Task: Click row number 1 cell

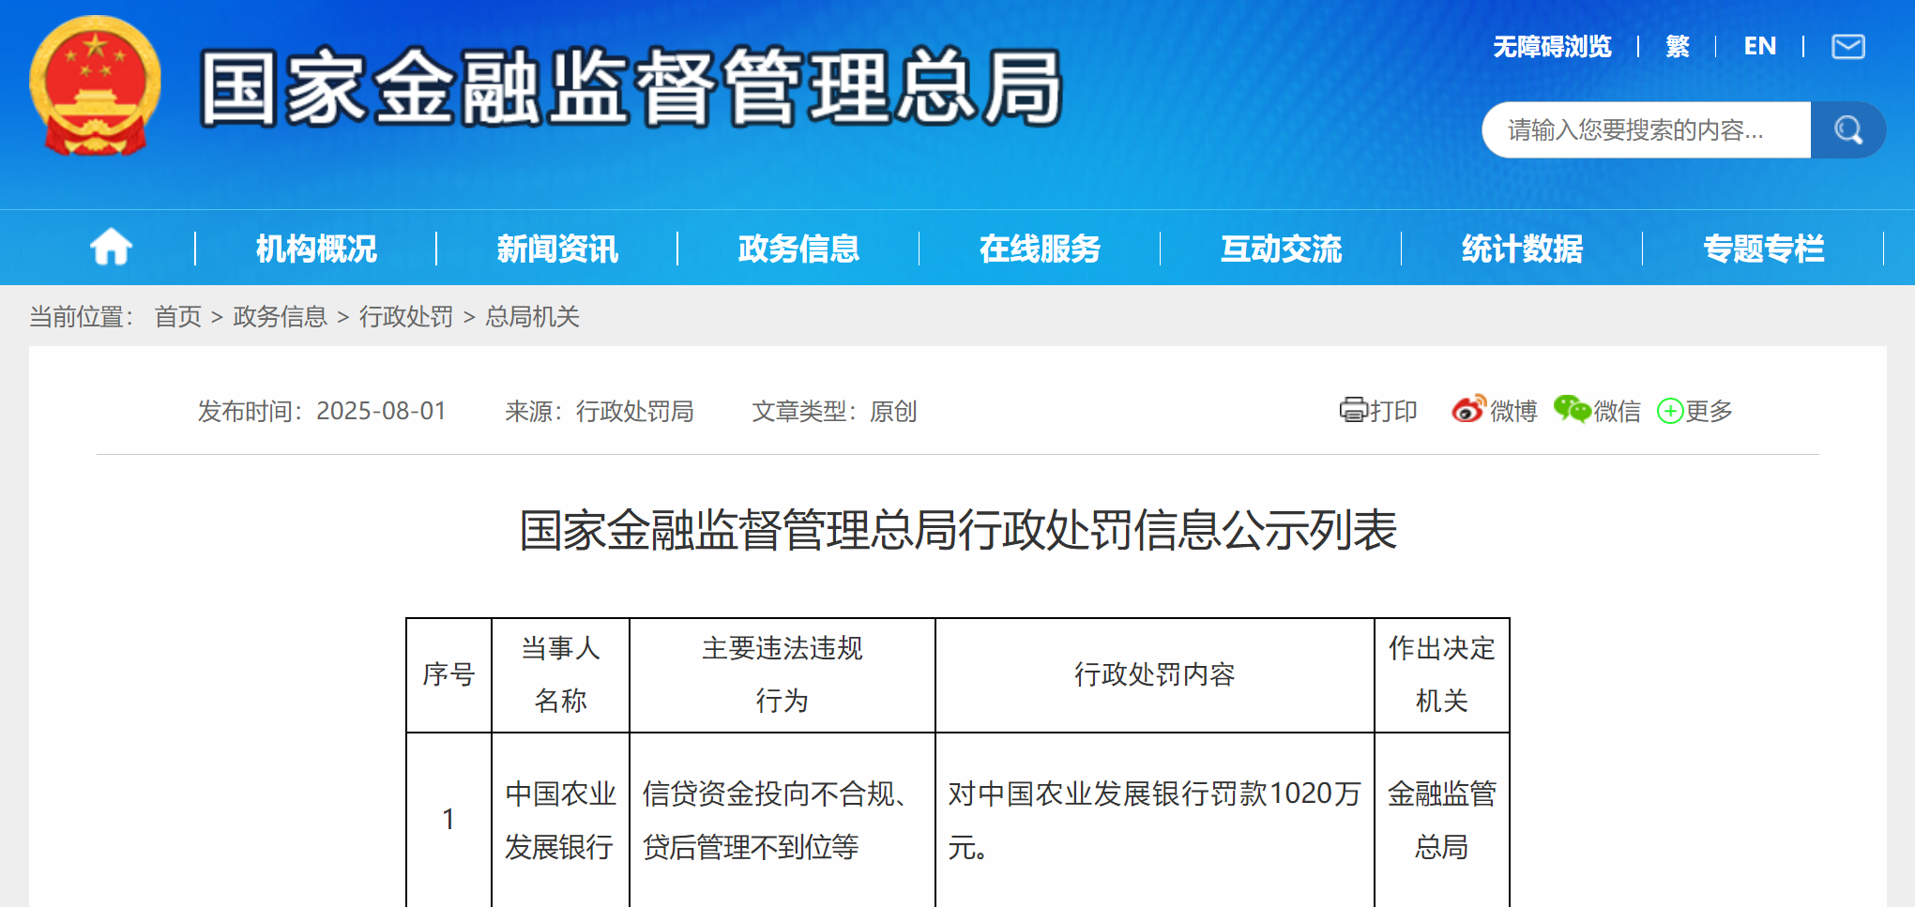Action: [448, 820]
